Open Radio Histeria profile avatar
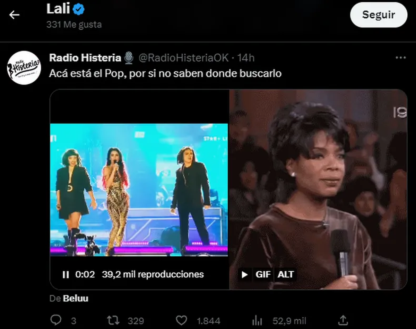Viewport: 416px width, 329px height. pos(24,67)
